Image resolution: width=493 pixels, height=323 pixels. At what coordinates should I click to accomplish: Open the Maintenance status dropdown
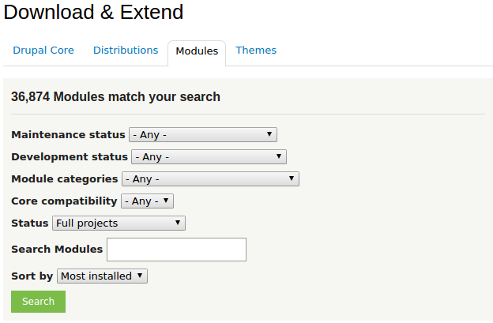[x=203, y=135]
